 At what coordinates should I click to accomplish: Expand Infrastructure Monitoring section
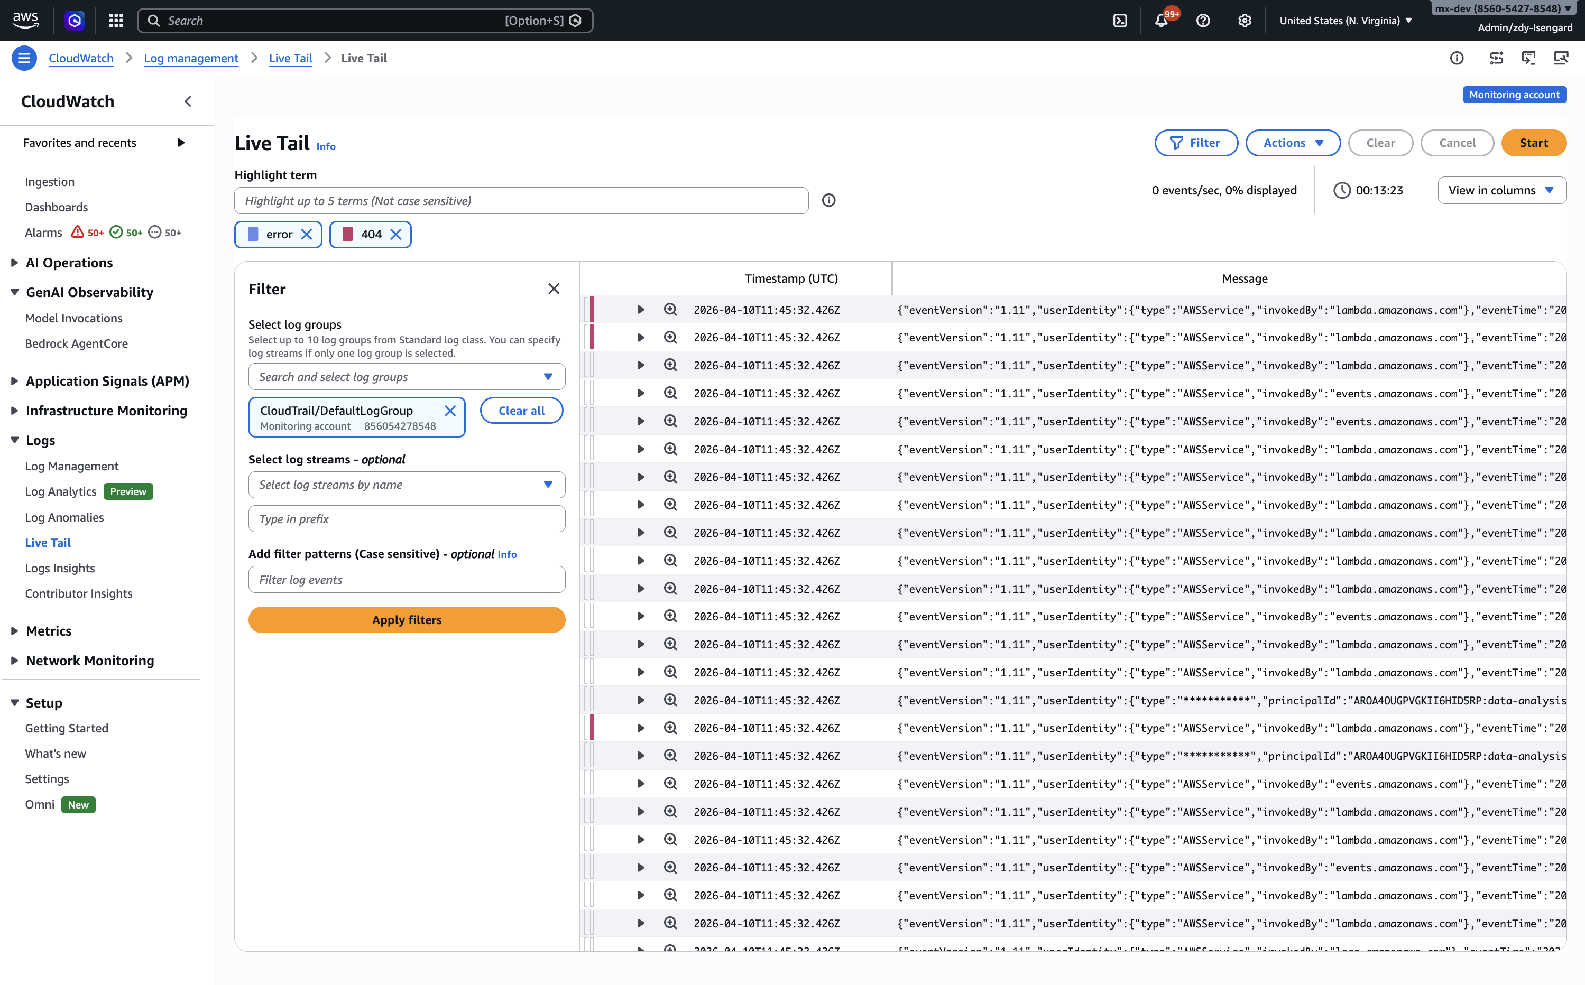point(14,411)
